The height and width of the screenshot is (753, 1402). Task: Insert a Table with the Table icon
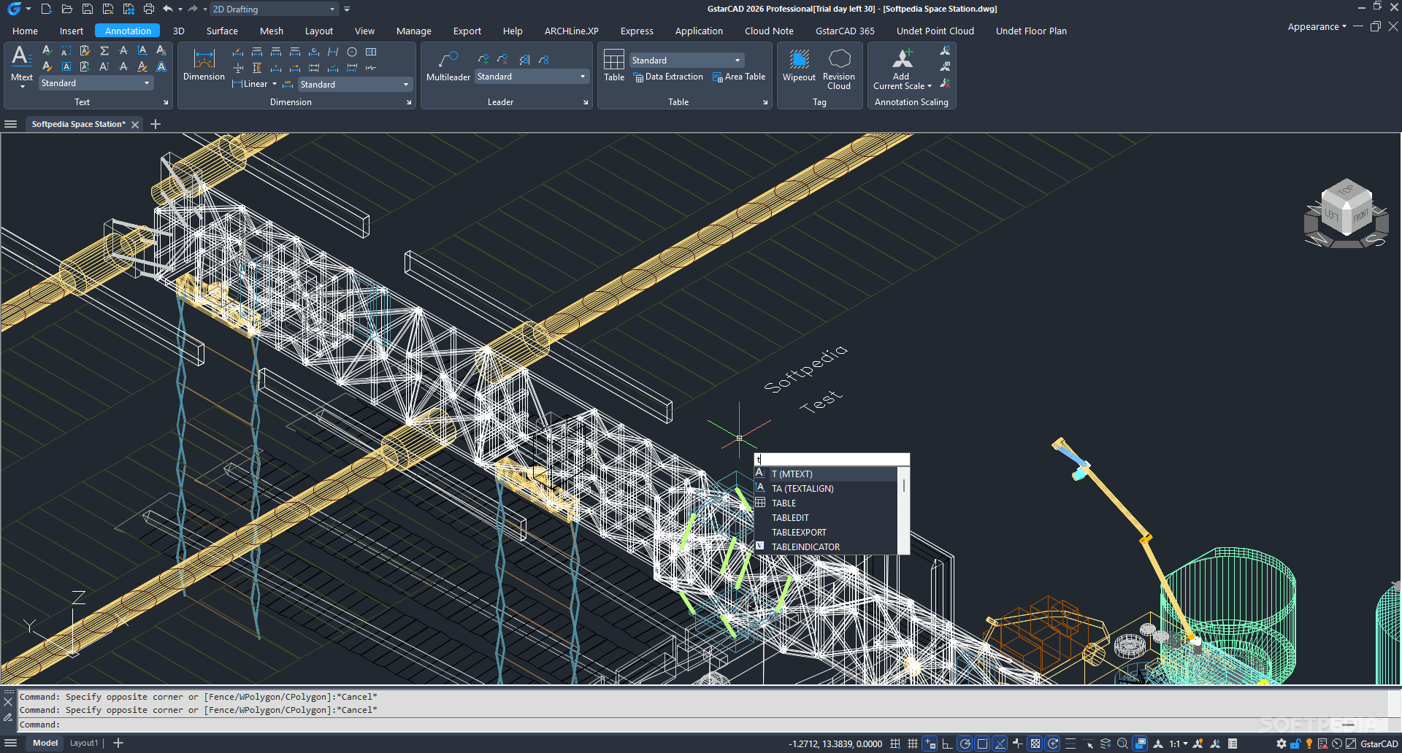tap(614, 59)
